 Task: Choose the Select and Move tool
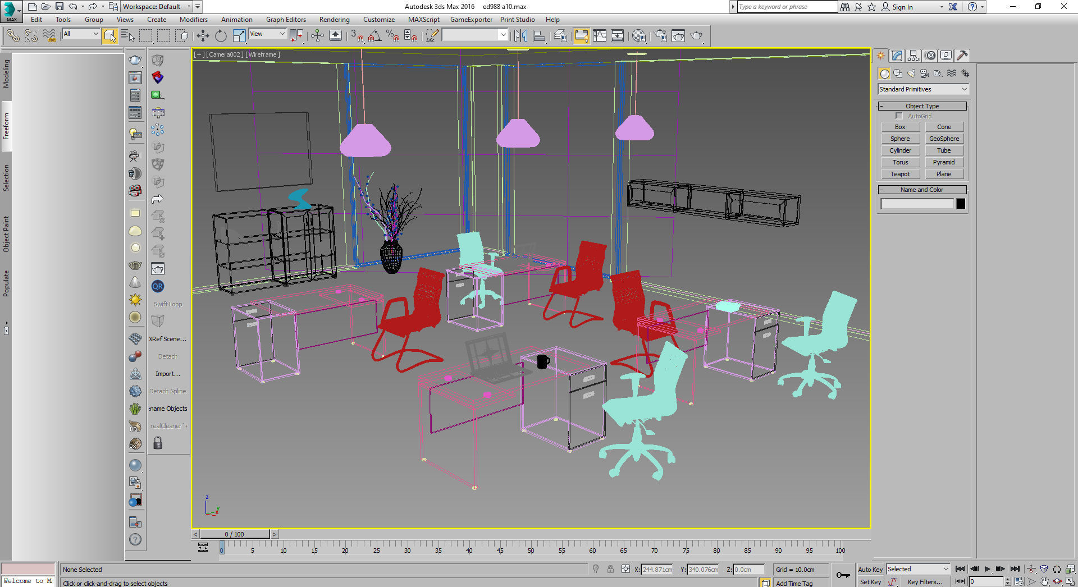[x=203, y=36]
